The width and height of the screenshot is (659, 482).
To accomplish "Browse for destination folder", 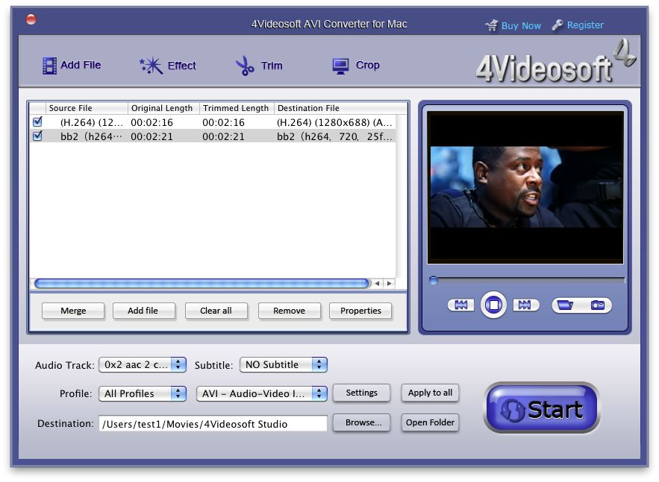I will coord(361,422).
